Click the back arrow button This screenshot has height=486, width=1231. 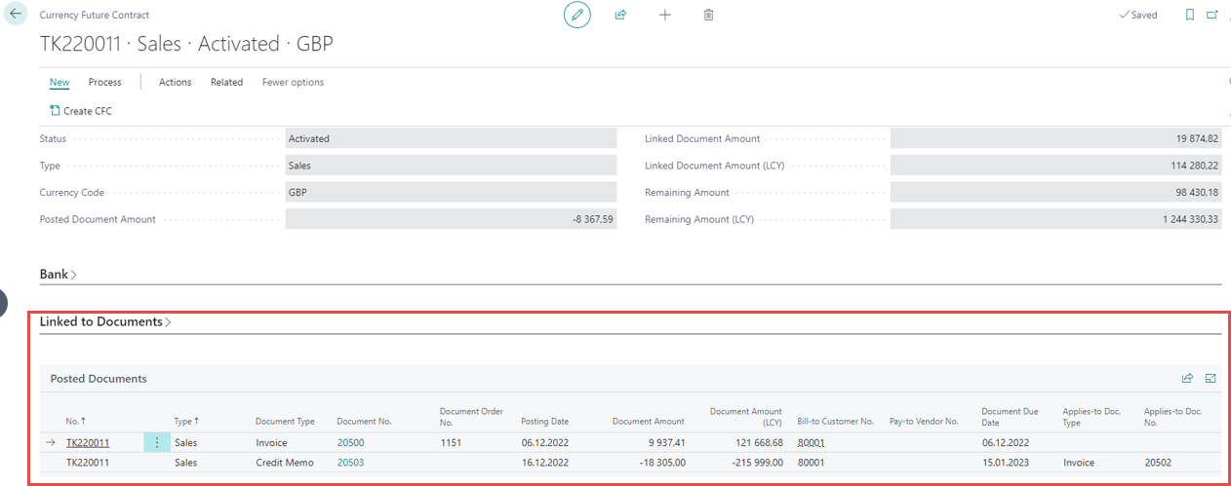coord(16,15)
